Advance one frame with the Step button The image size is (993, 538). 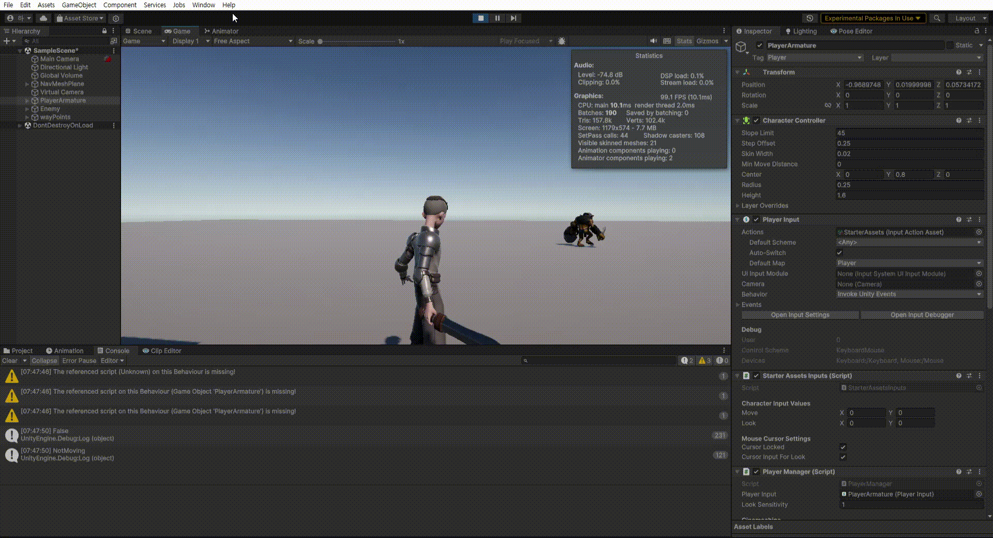(x=513, y=18)
